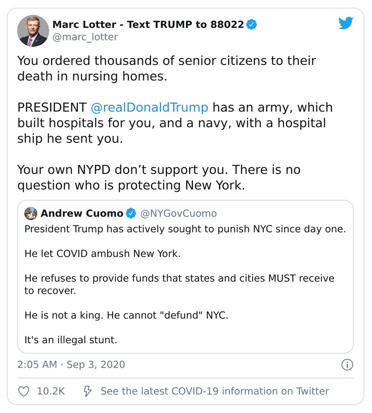Click the verified badge beside Andrew Cuomo
The width and height of the screenshot is (372, 413).
[x=130, y=214]
